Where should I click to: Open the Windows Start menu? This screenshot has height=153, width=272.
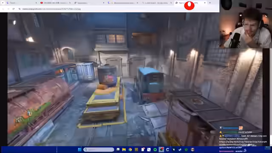point(79,150)
